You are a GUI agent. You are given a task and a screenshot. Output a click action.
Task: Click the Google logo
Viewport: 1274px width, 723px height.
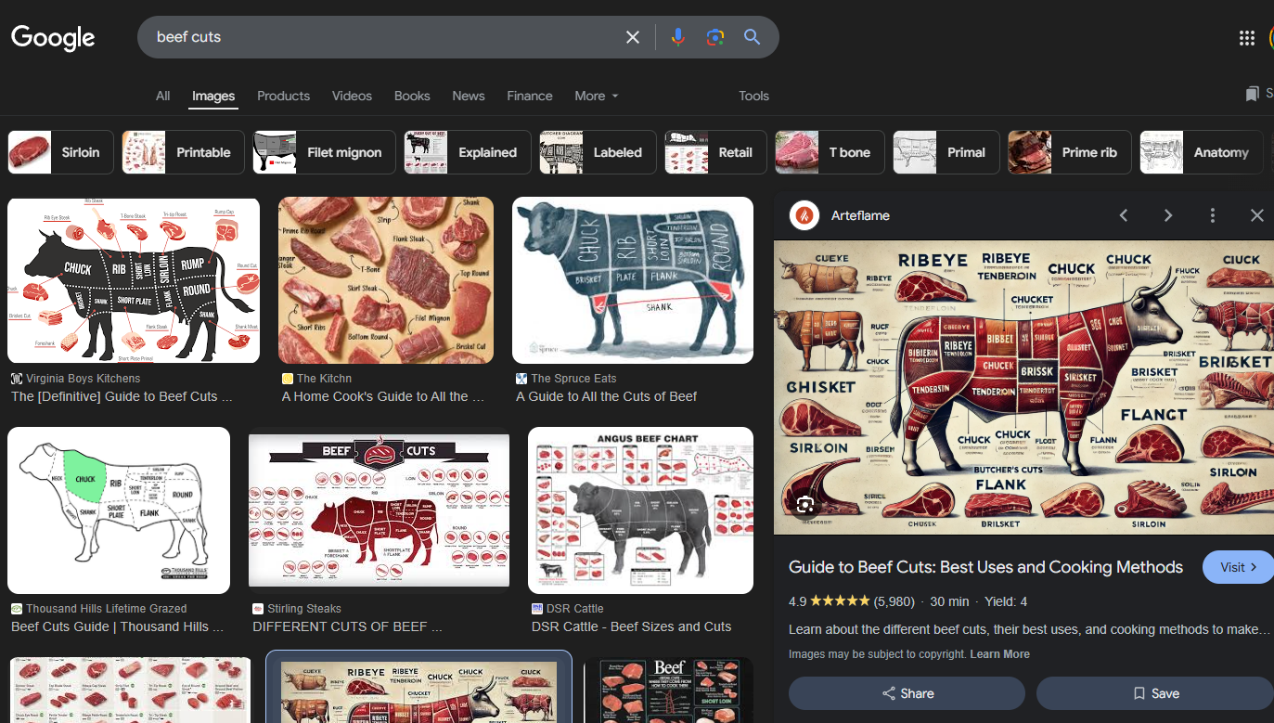53,37
